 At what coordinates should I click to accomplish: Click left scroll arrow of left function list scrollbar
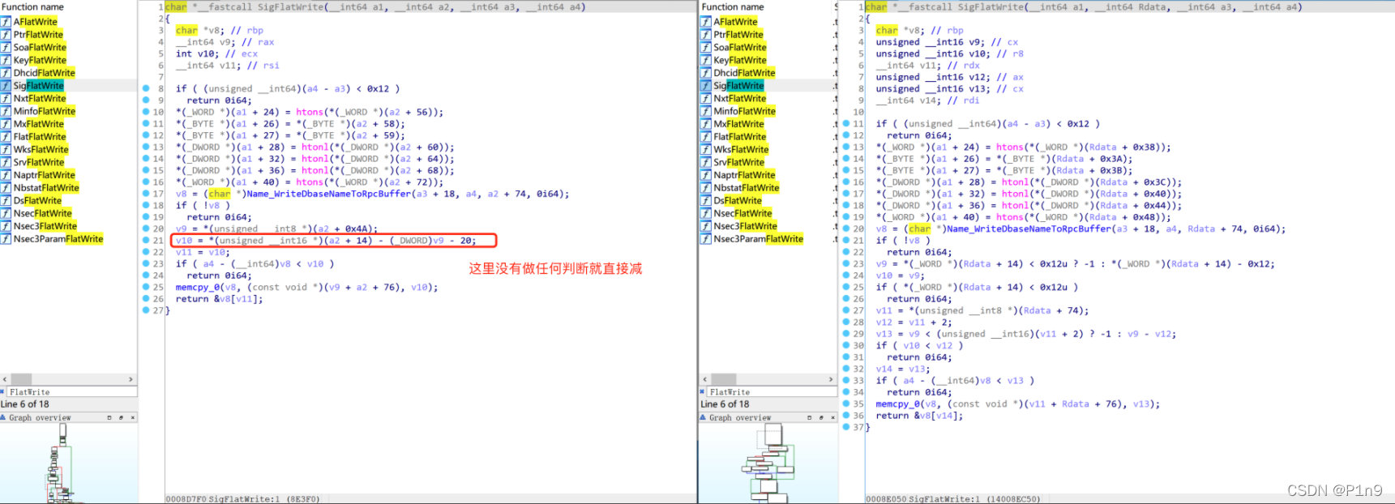(5, 379)
